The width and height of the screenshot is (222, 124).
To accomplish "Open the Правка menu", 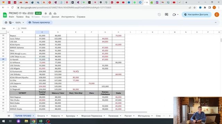I will tap(20, 17).
